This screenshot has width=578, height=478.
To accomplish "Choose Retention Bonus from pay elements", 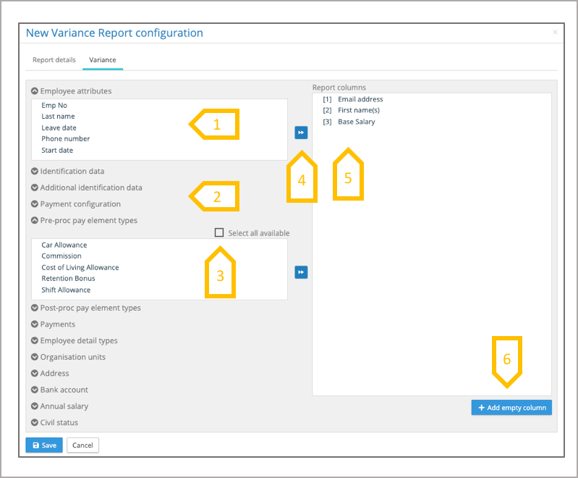I will point(68,279).
